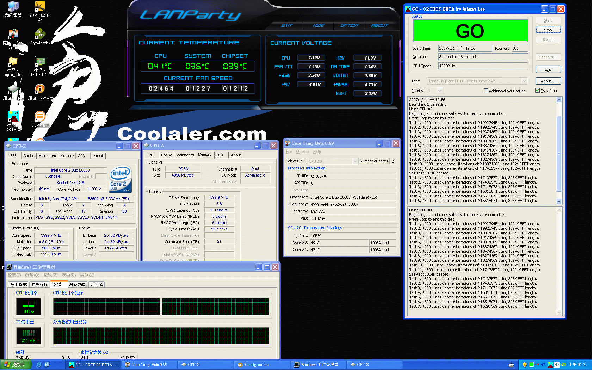
Task: Switch to Smartguardian in the taskbar
Action: pyautogui.click(x=262, y=365)
